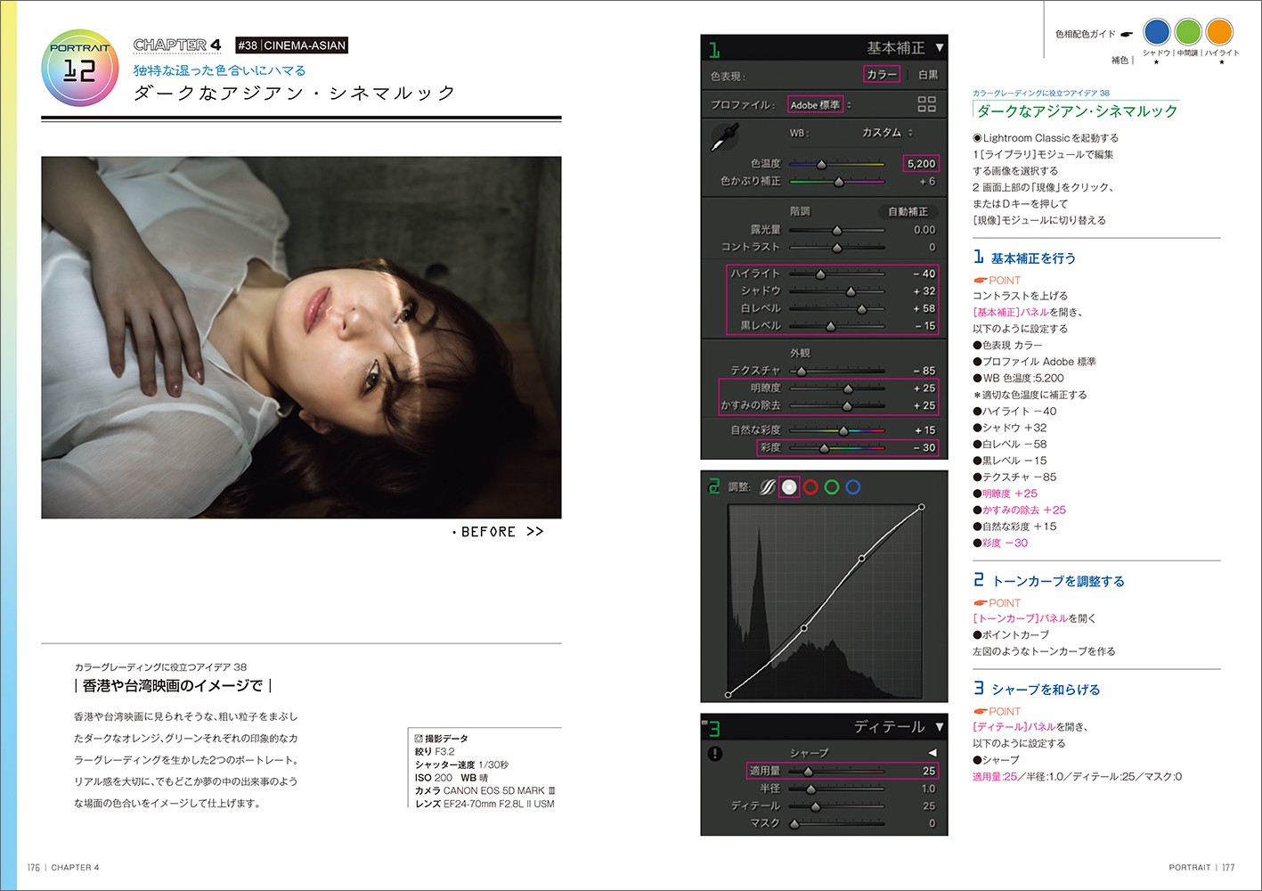Click the blue shadow color swatch circle
Screen dimensions: 1262x891
pyautogui.click(x=1156, y=32)
